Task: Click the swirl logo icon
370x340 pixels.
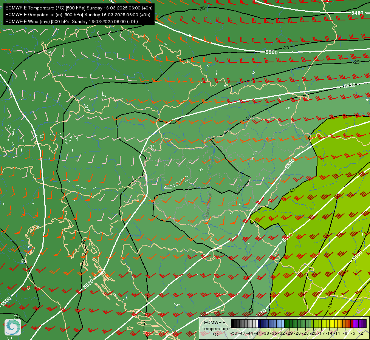Action: 13,327
